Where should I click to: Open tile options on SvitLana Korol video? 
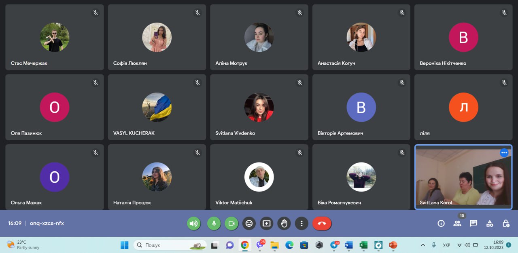[x=504, y=153]
